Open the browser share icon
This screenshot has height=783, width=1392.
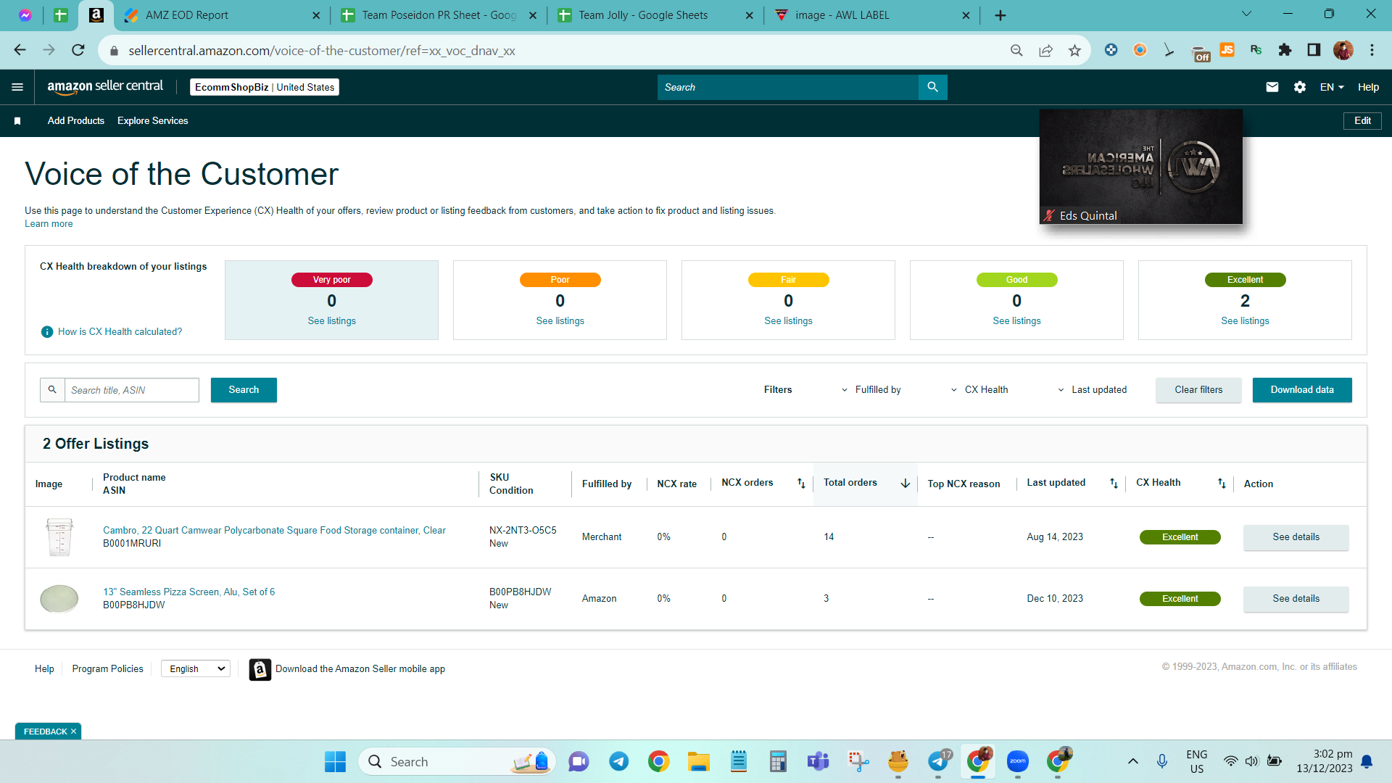click(1045, 50)
